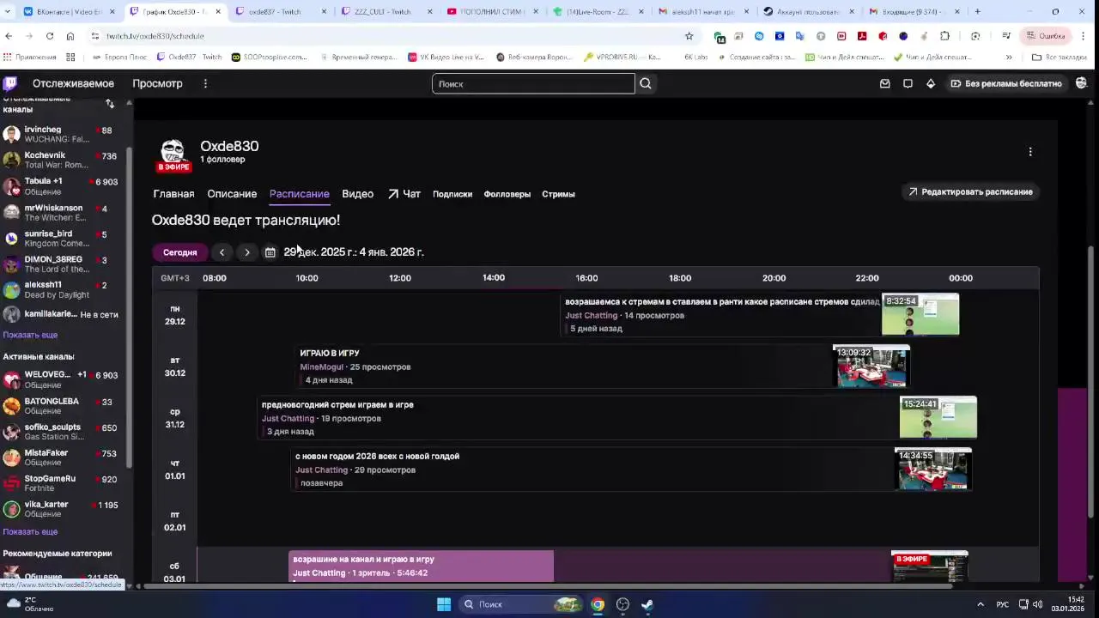
Task: Open whispers chat bubble icon in header
Action: 908,83
